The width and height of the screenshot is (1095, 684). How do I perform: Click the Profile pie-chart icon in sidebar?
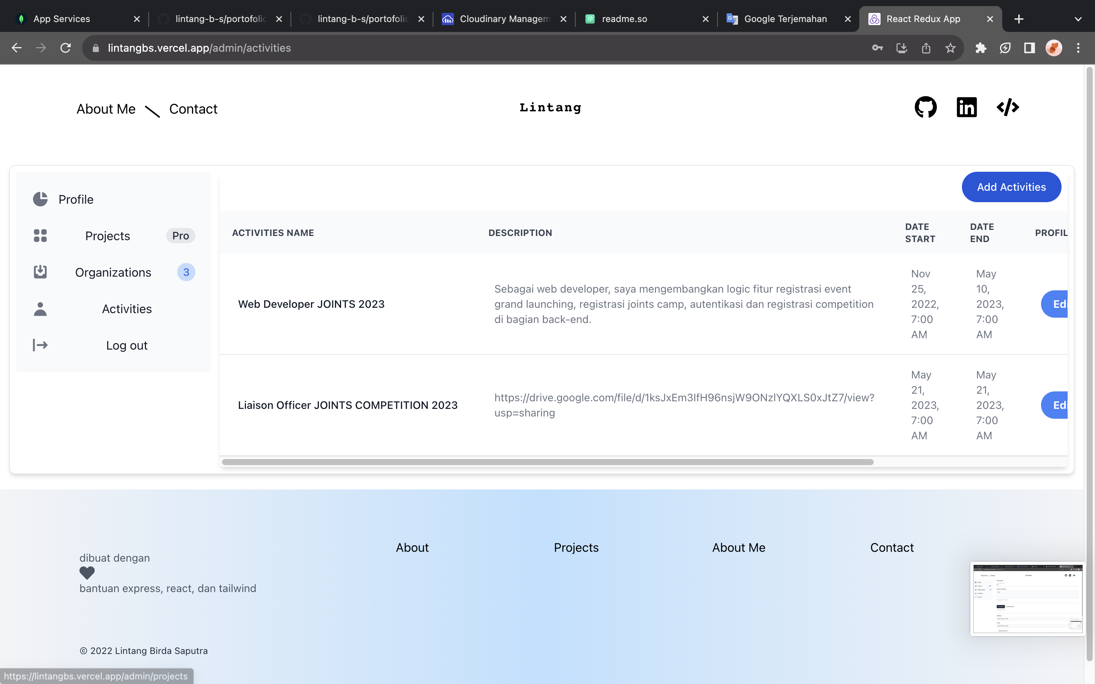tap(40, 199)
